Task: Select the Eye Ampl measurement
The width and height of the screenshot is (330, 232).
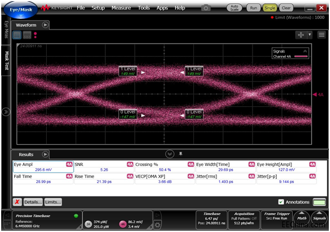Action: click(x=43, y=167)
